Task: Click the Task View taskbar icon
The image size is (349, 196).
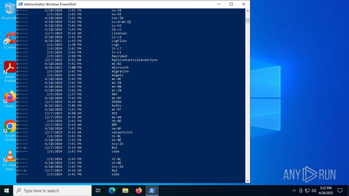Action: click(x=98, y=191)
